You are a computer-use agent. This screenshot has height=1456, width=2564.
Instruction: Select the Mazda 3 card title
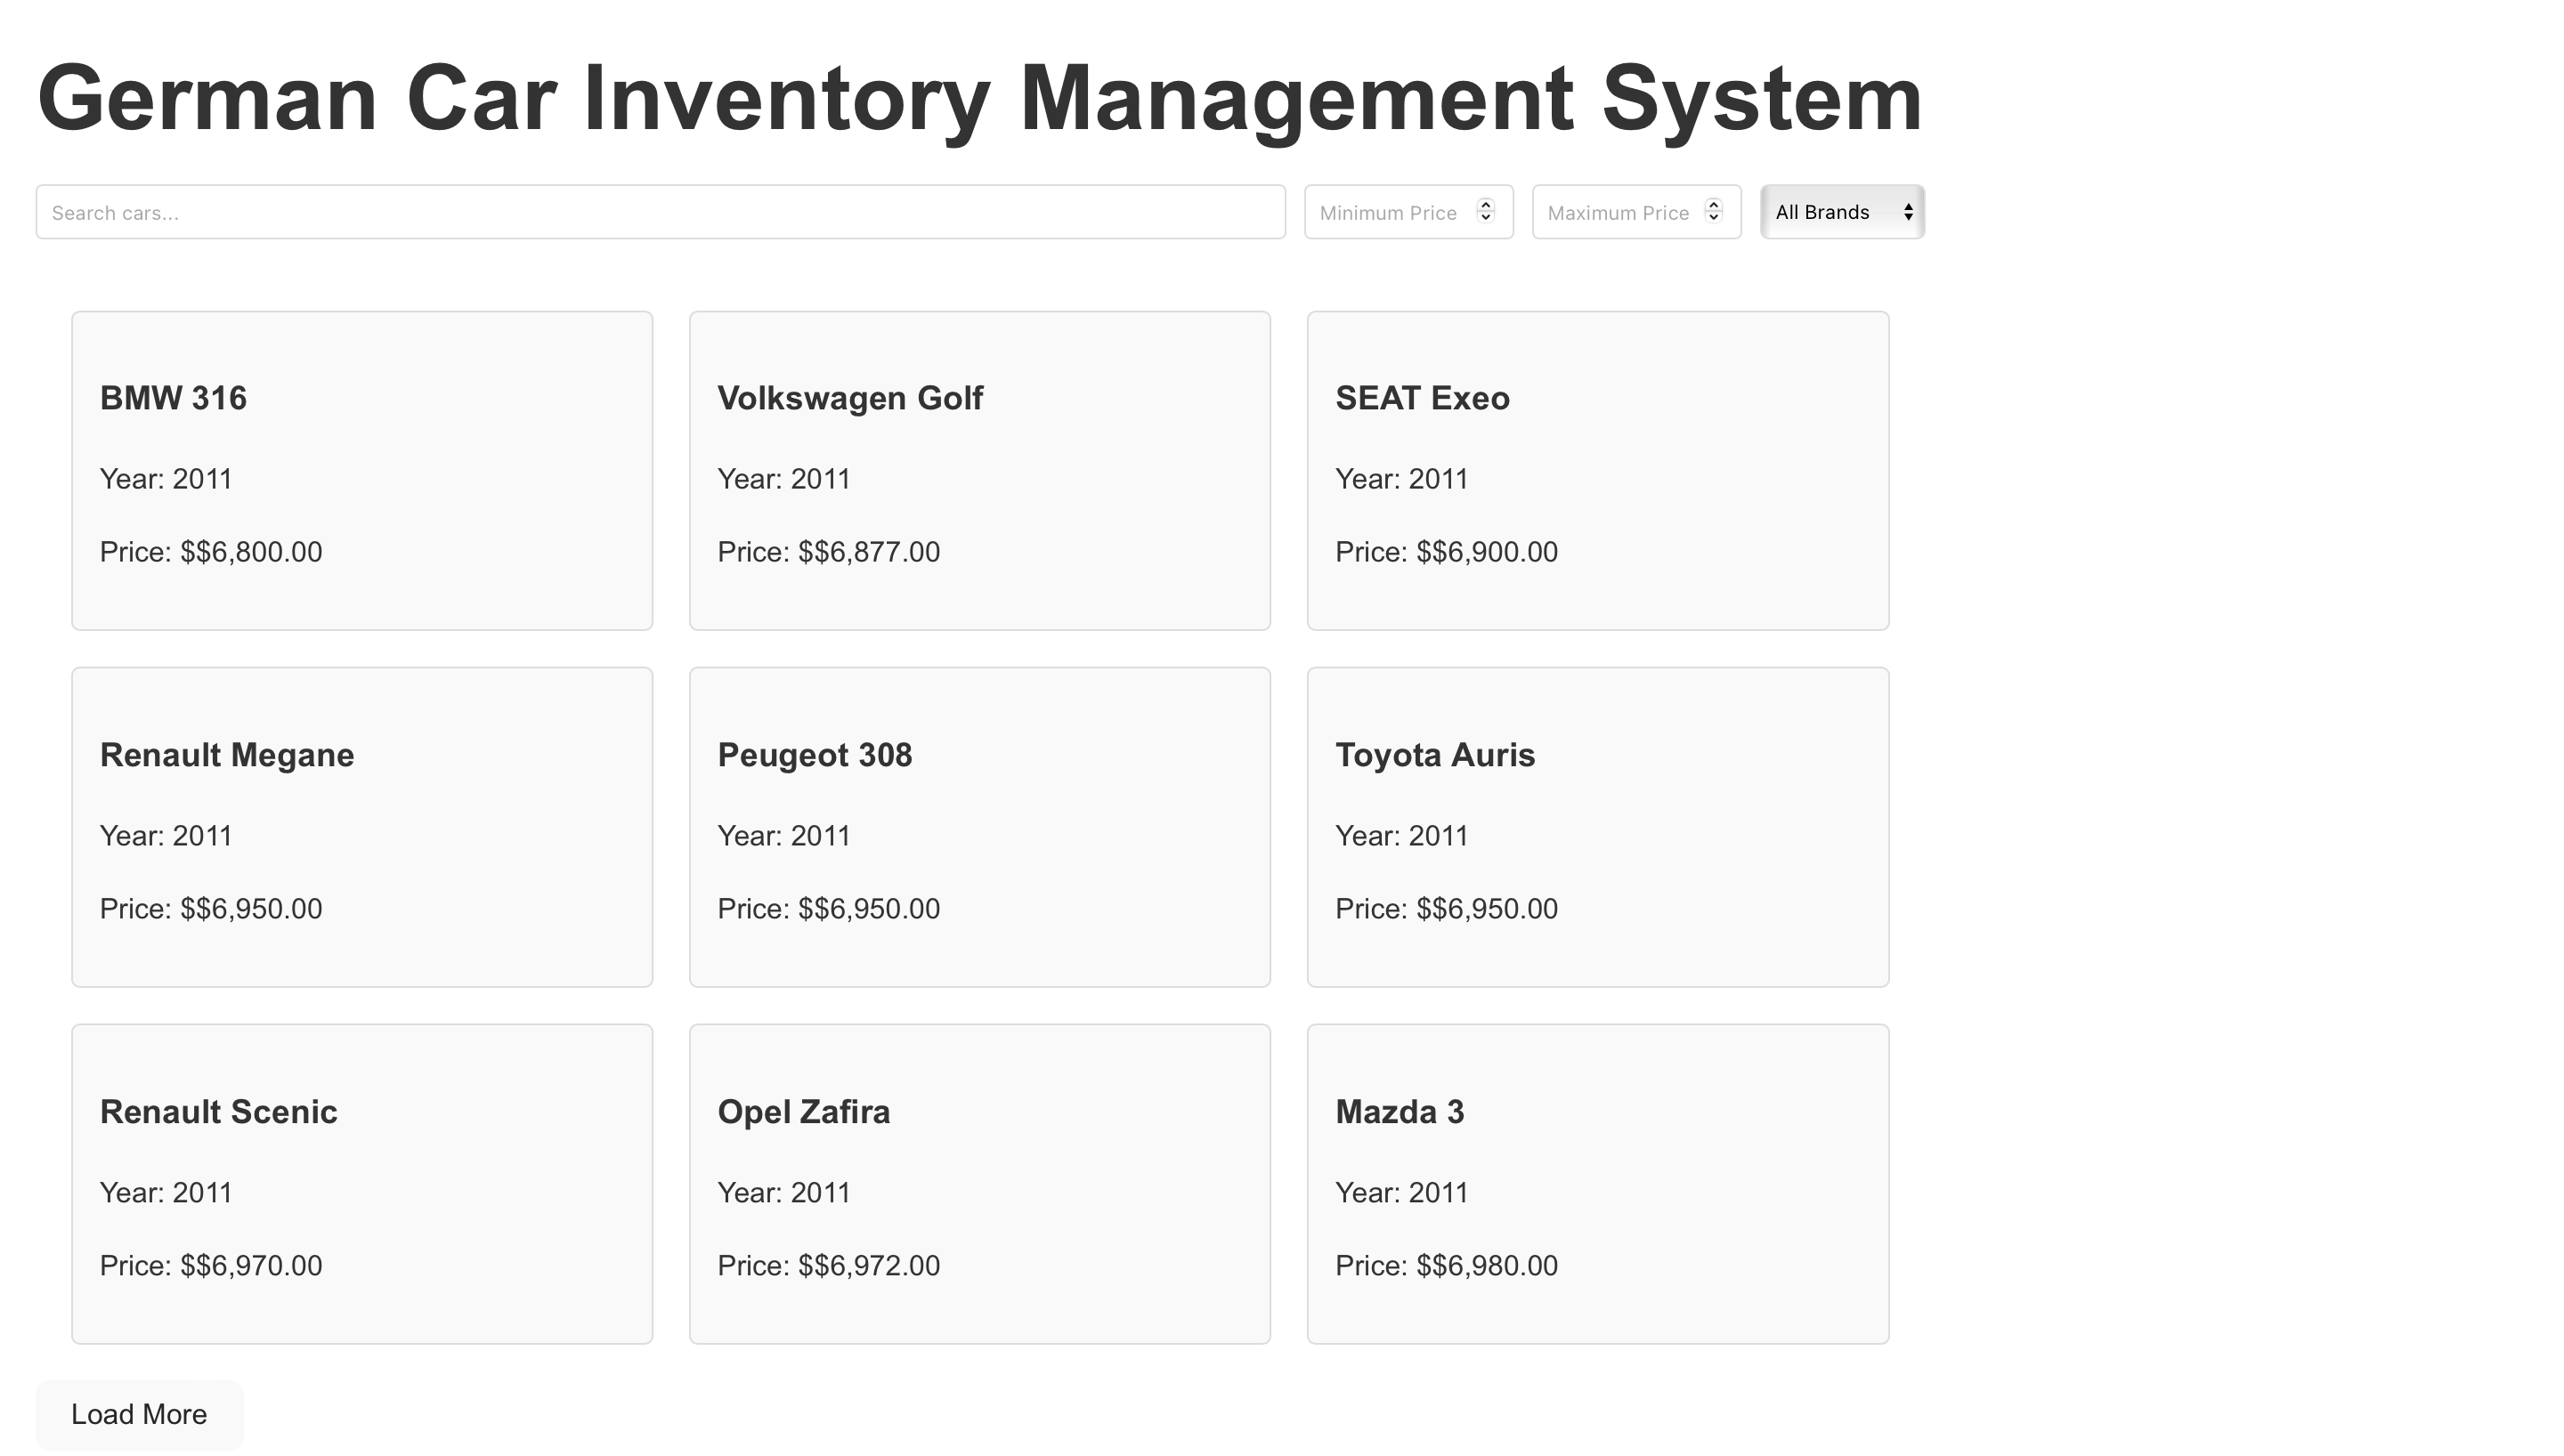pyautogui.click(x=1399, y=1112)
